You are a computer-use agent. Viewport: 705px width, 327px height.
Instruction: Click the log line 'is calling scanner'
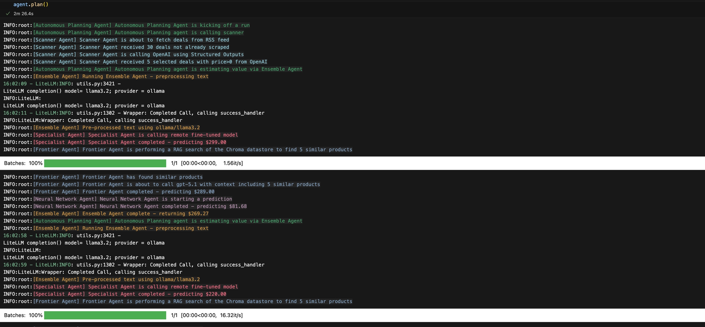point(124,33)
